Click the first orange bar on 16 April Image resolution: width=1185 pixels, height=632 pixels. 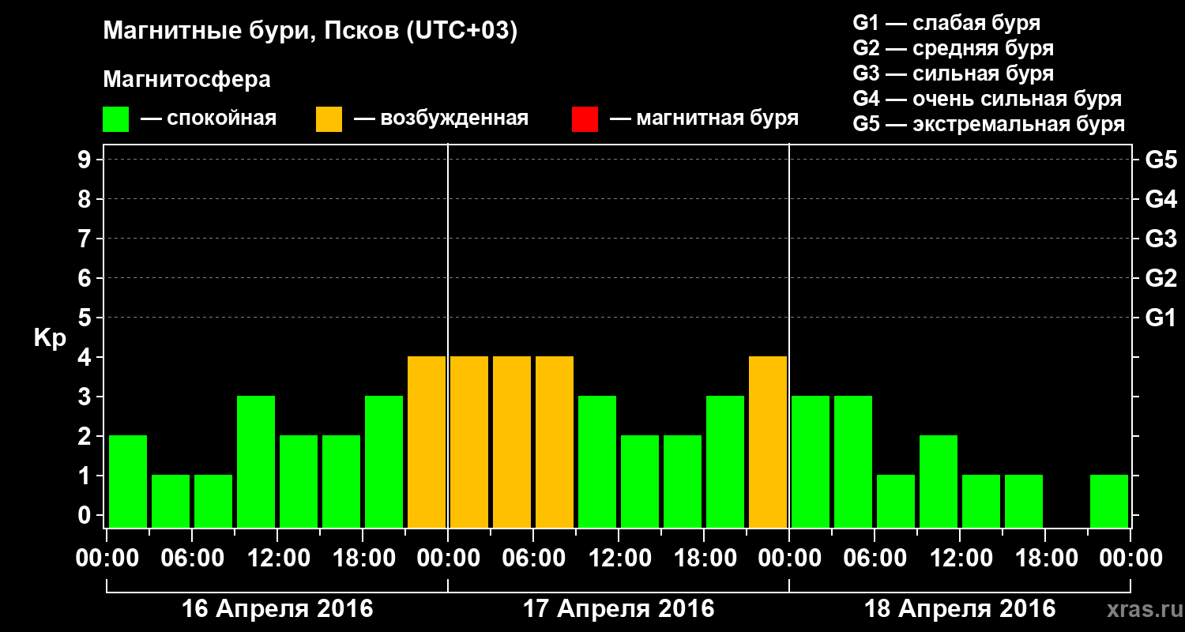tap(427, 442)
